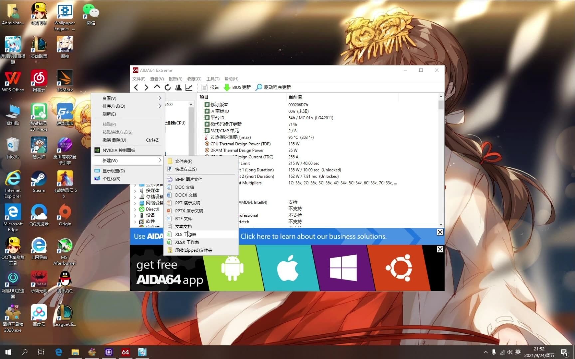Open Windows Start menu button
This screenshot has width=575, height=359.
click(x=8, y=352)
